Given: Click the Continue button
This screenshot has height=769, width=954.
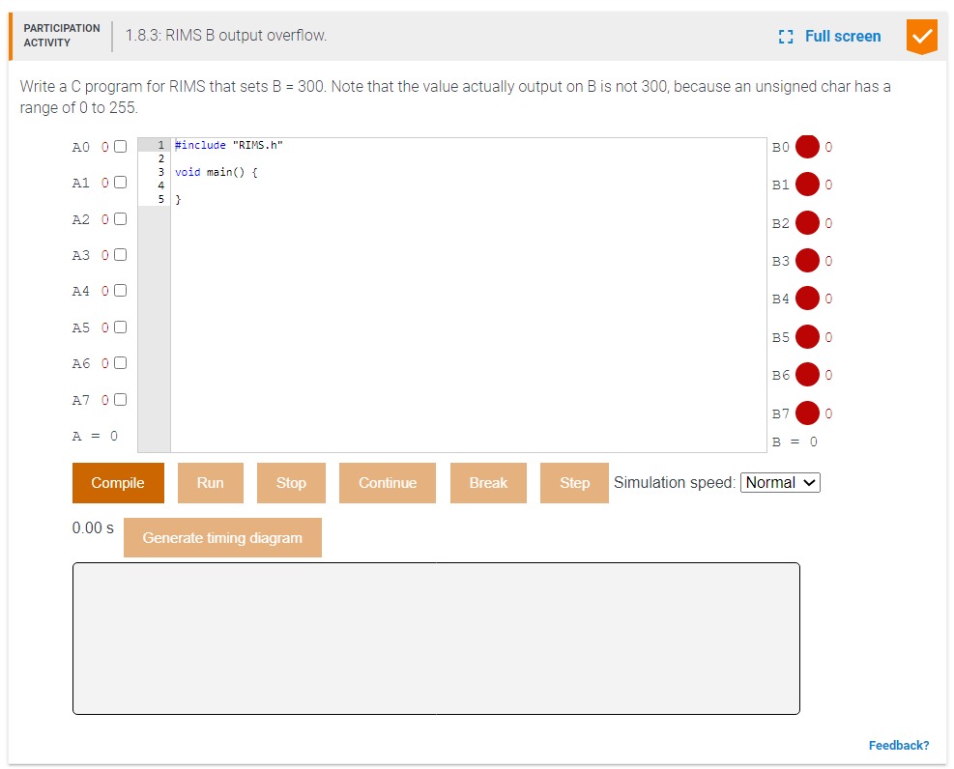Looking at the screenshot, I should [387, 482].
